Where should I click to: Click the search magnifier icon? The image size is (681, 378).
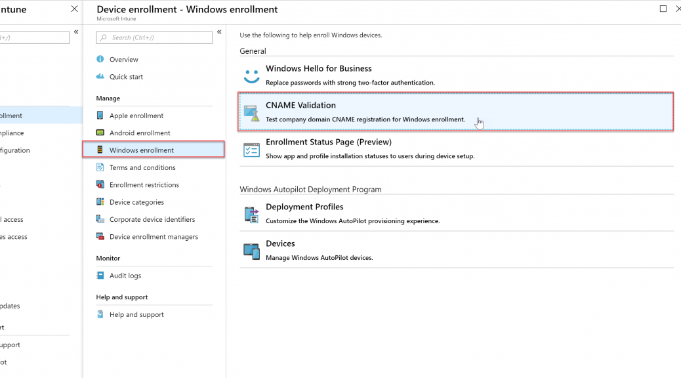tap(104, 38)
